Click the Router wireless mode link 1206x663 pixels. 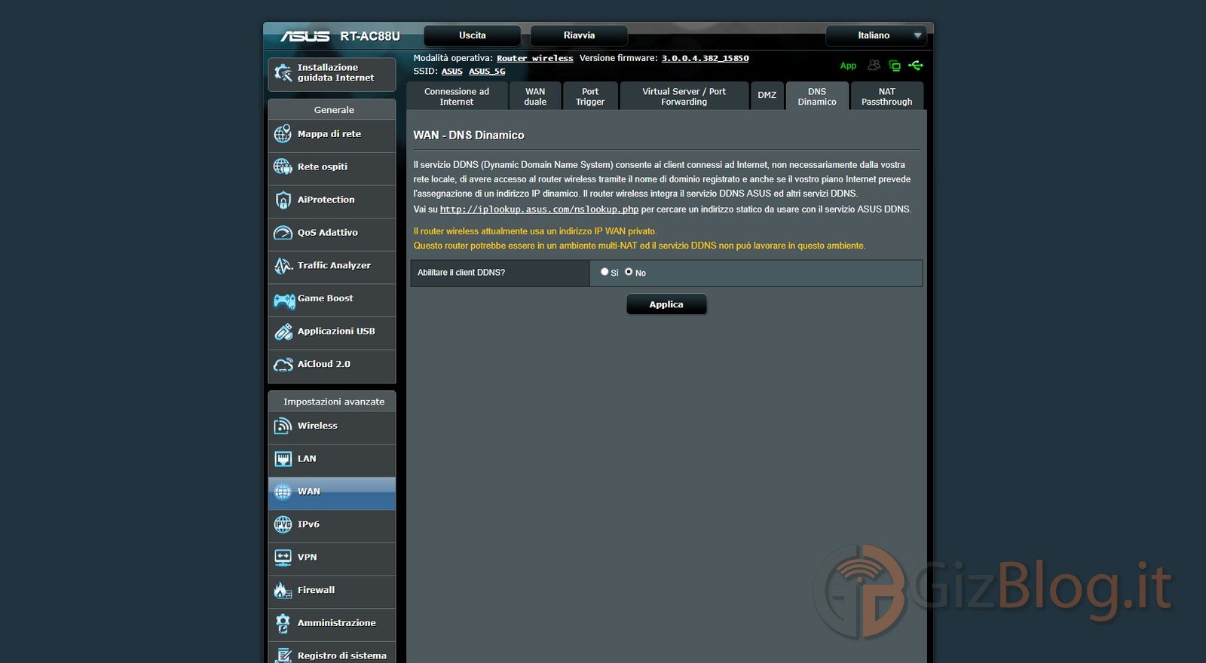[534, 58]
